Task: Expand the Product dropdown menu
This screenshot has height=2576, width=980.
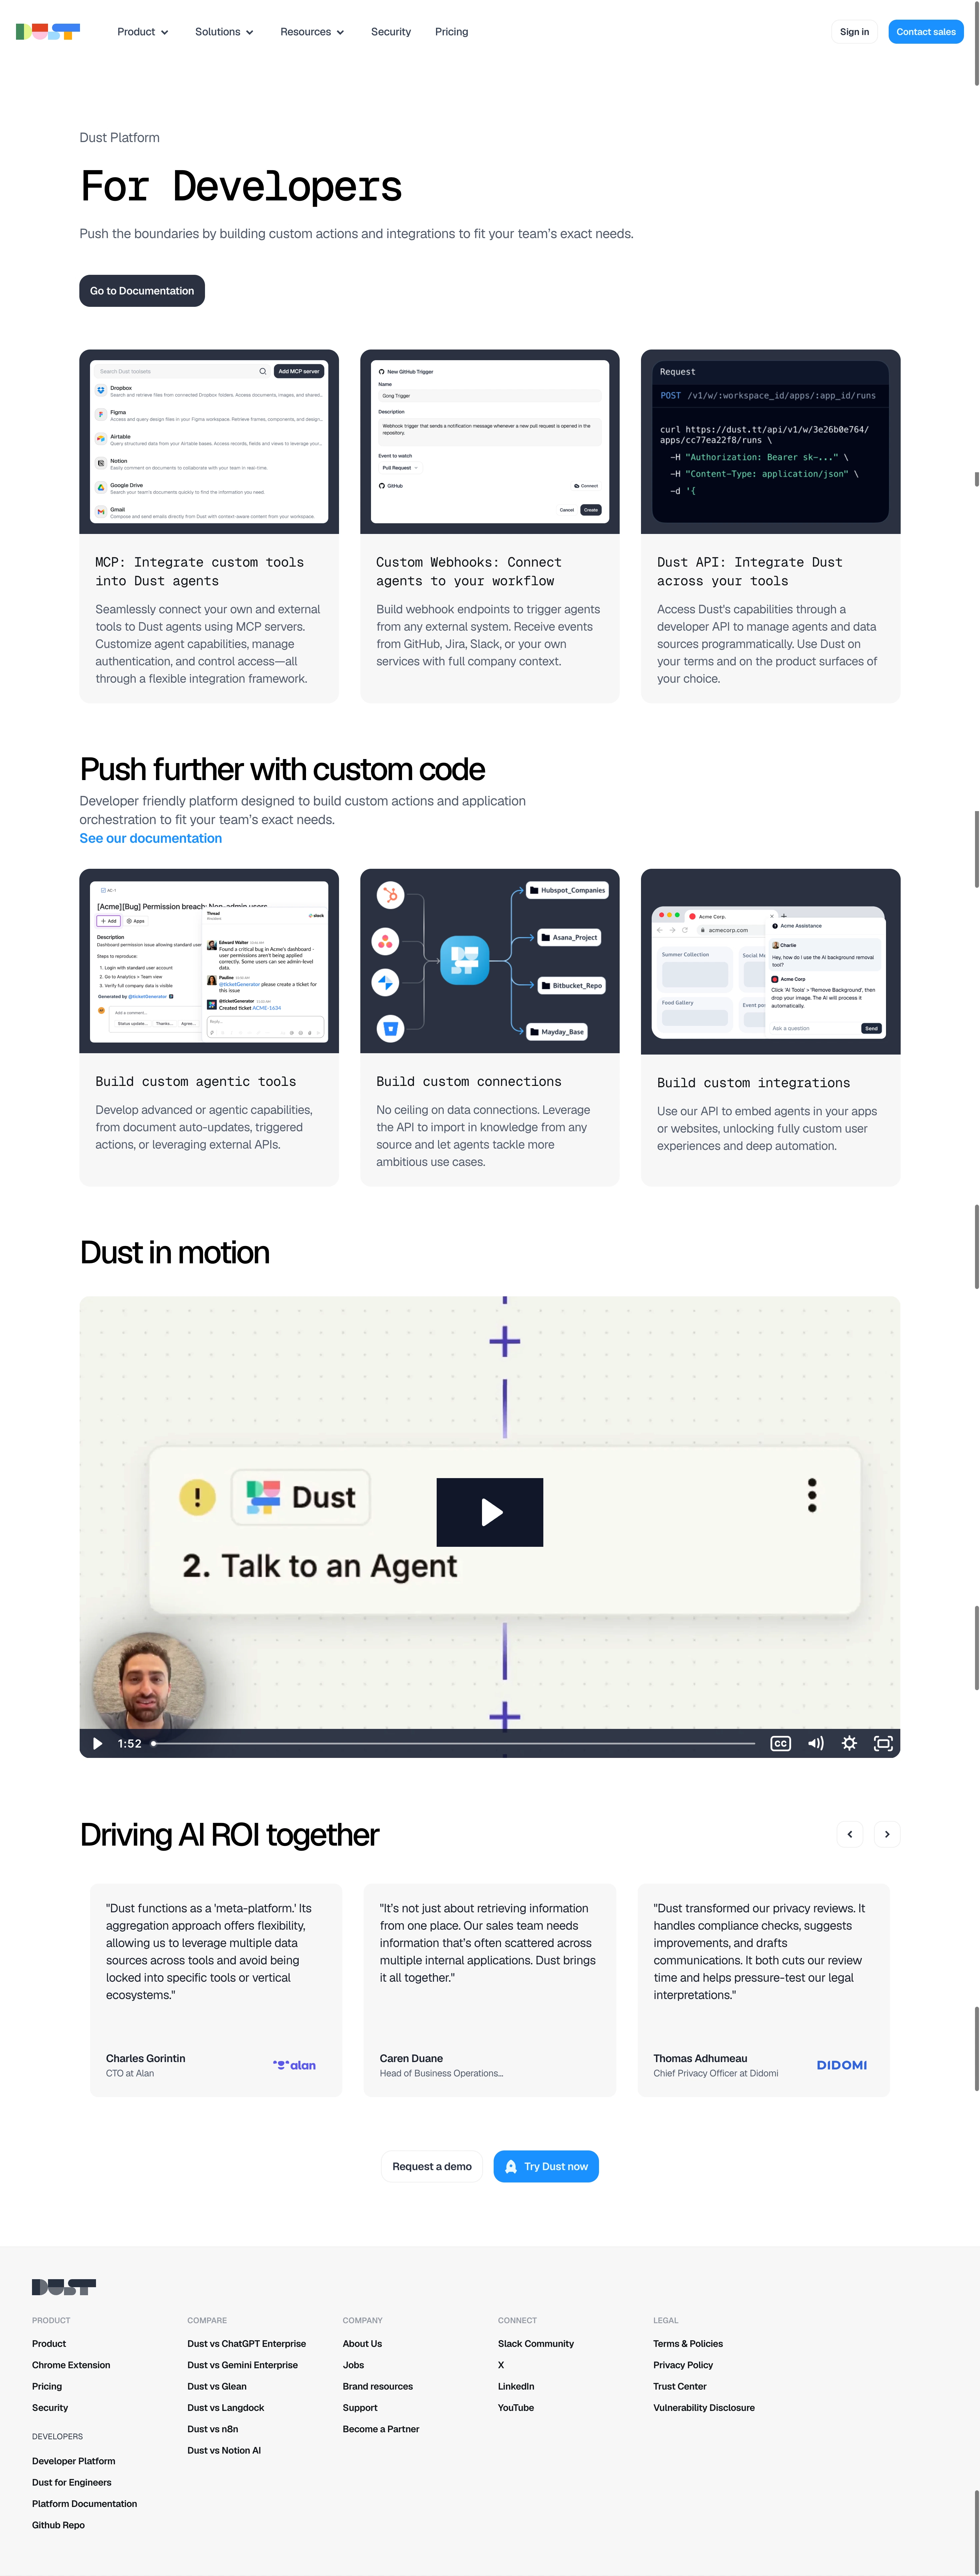Action: (143, 32)
